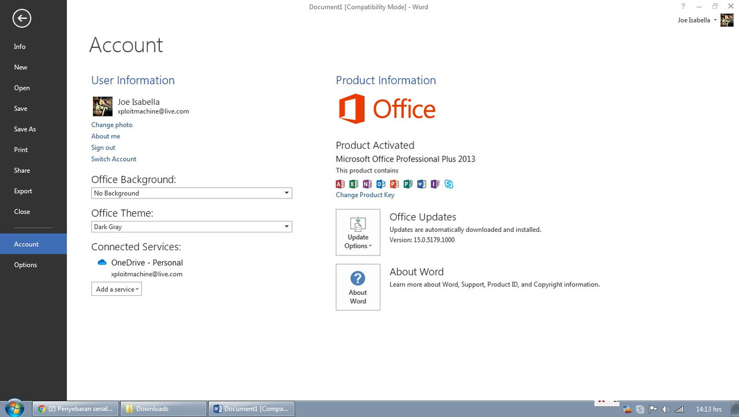Image resolution: width=739 pixels, height=417 pixels.
Task: Open the Windows Start orb
Action: pos(14,409)
